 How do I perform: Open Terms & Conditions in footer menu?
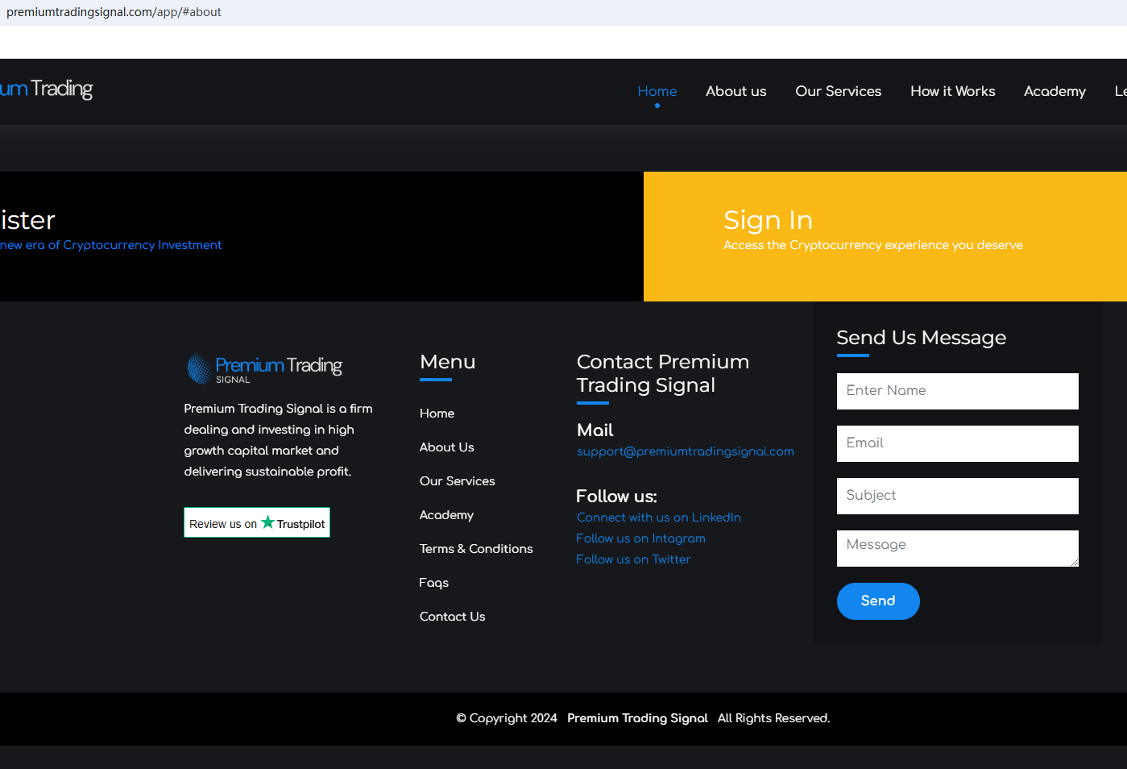[x=476, y=549]
